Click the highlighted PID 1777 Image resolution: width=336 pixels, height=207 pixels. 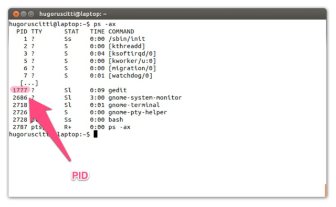click(x=20, y=90)
